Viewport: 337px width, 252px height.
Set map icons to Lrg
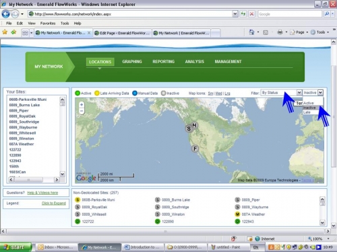click(227, 93)
